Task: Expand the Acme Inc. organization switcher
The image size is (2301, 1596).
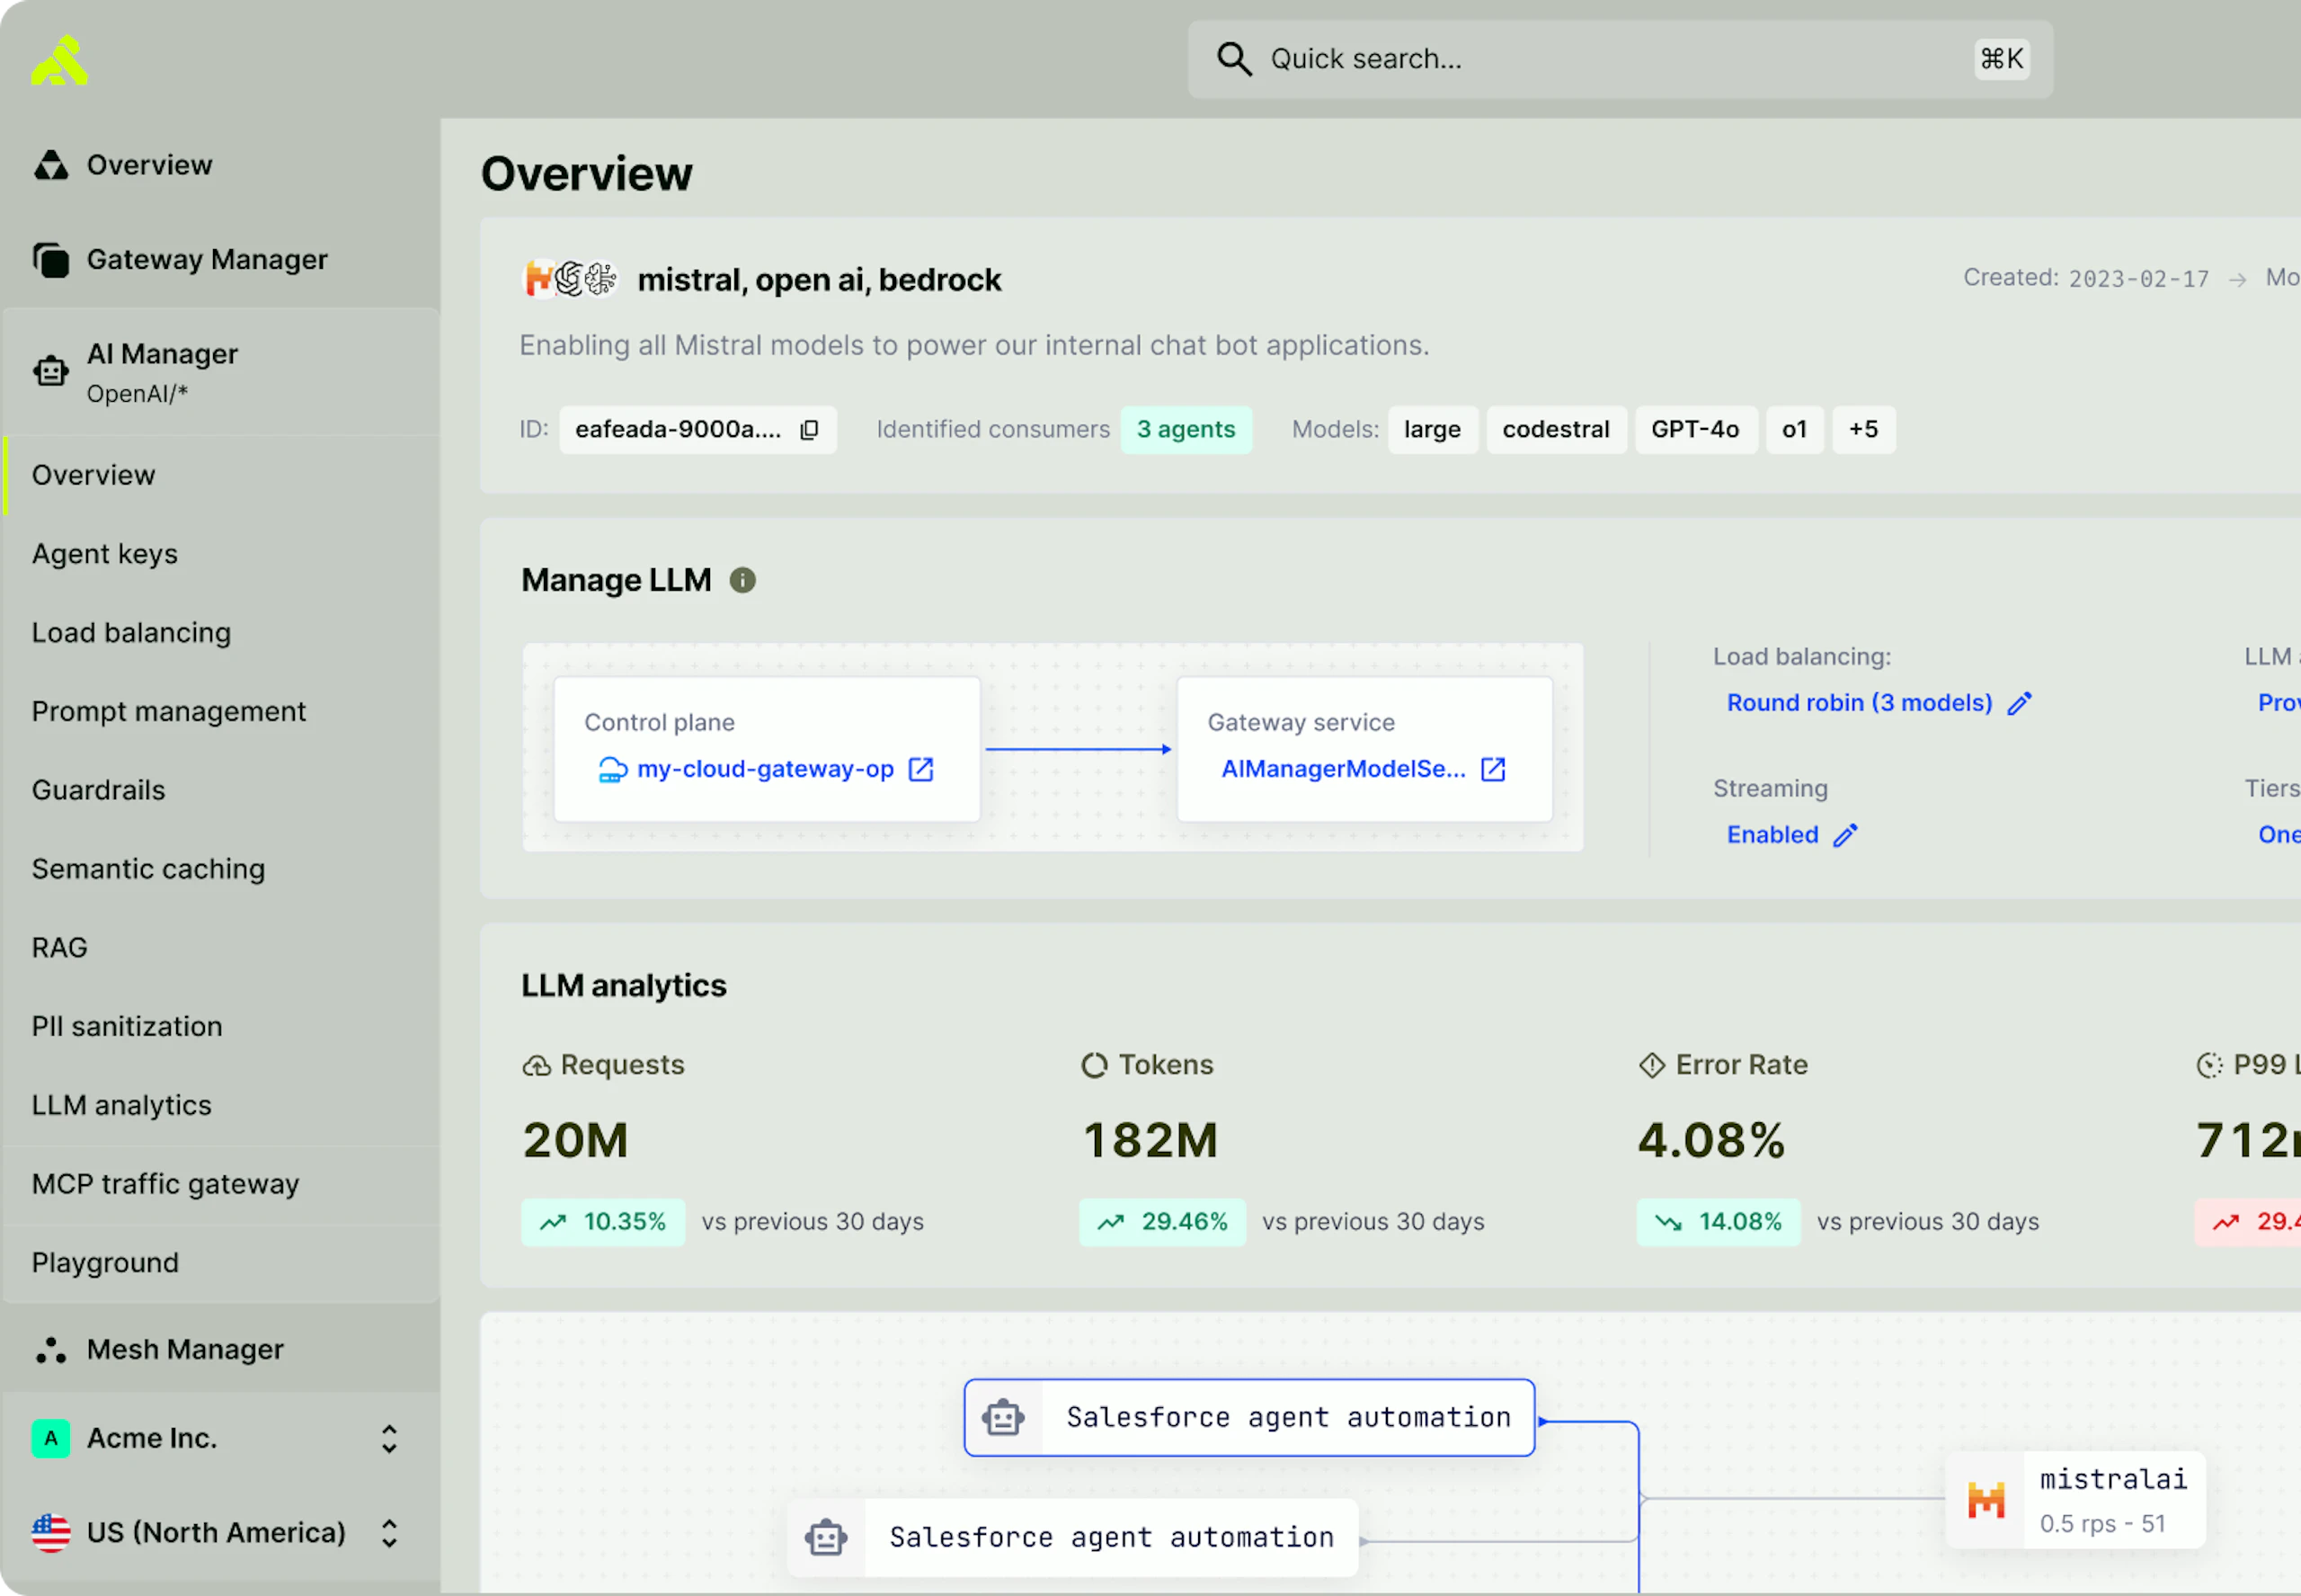Action: click(x=389, y=1439)
